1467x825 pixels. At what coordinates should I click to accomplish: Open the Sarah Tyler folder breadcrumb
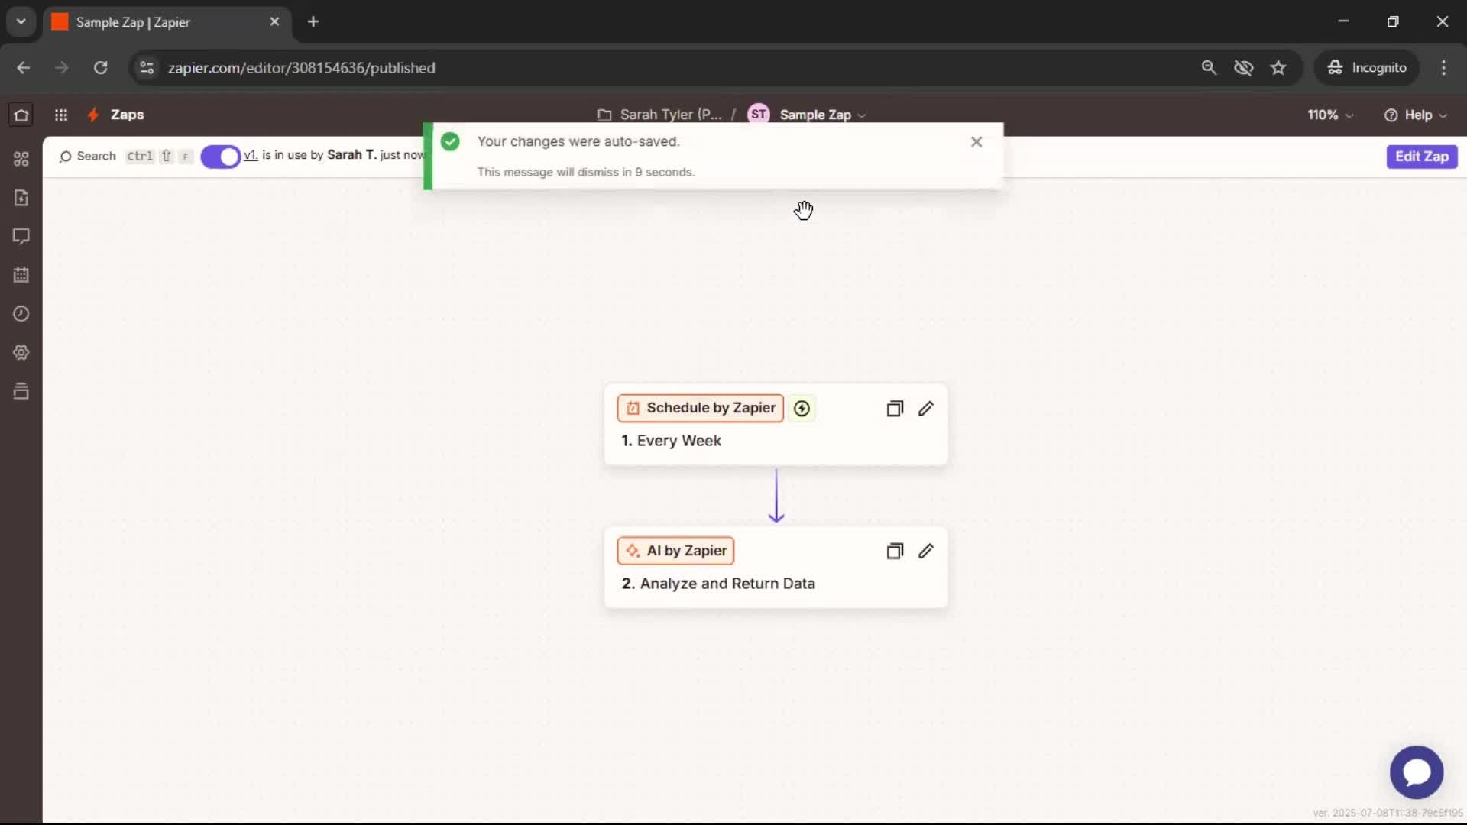[x=671, y=115]
